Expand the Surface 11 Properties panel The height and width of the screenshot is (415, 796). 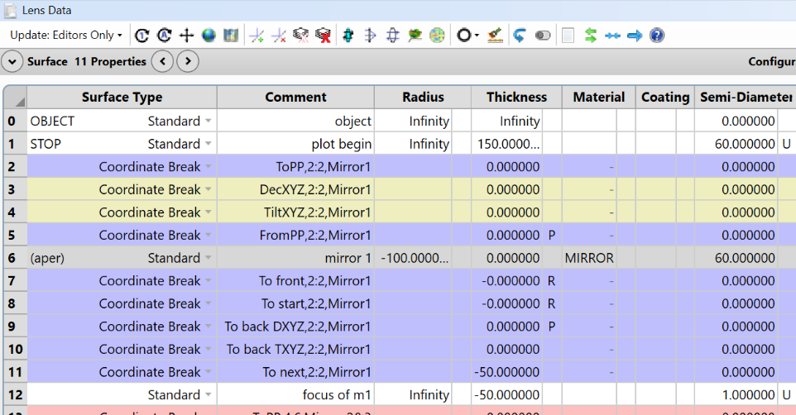pos(13,61)
